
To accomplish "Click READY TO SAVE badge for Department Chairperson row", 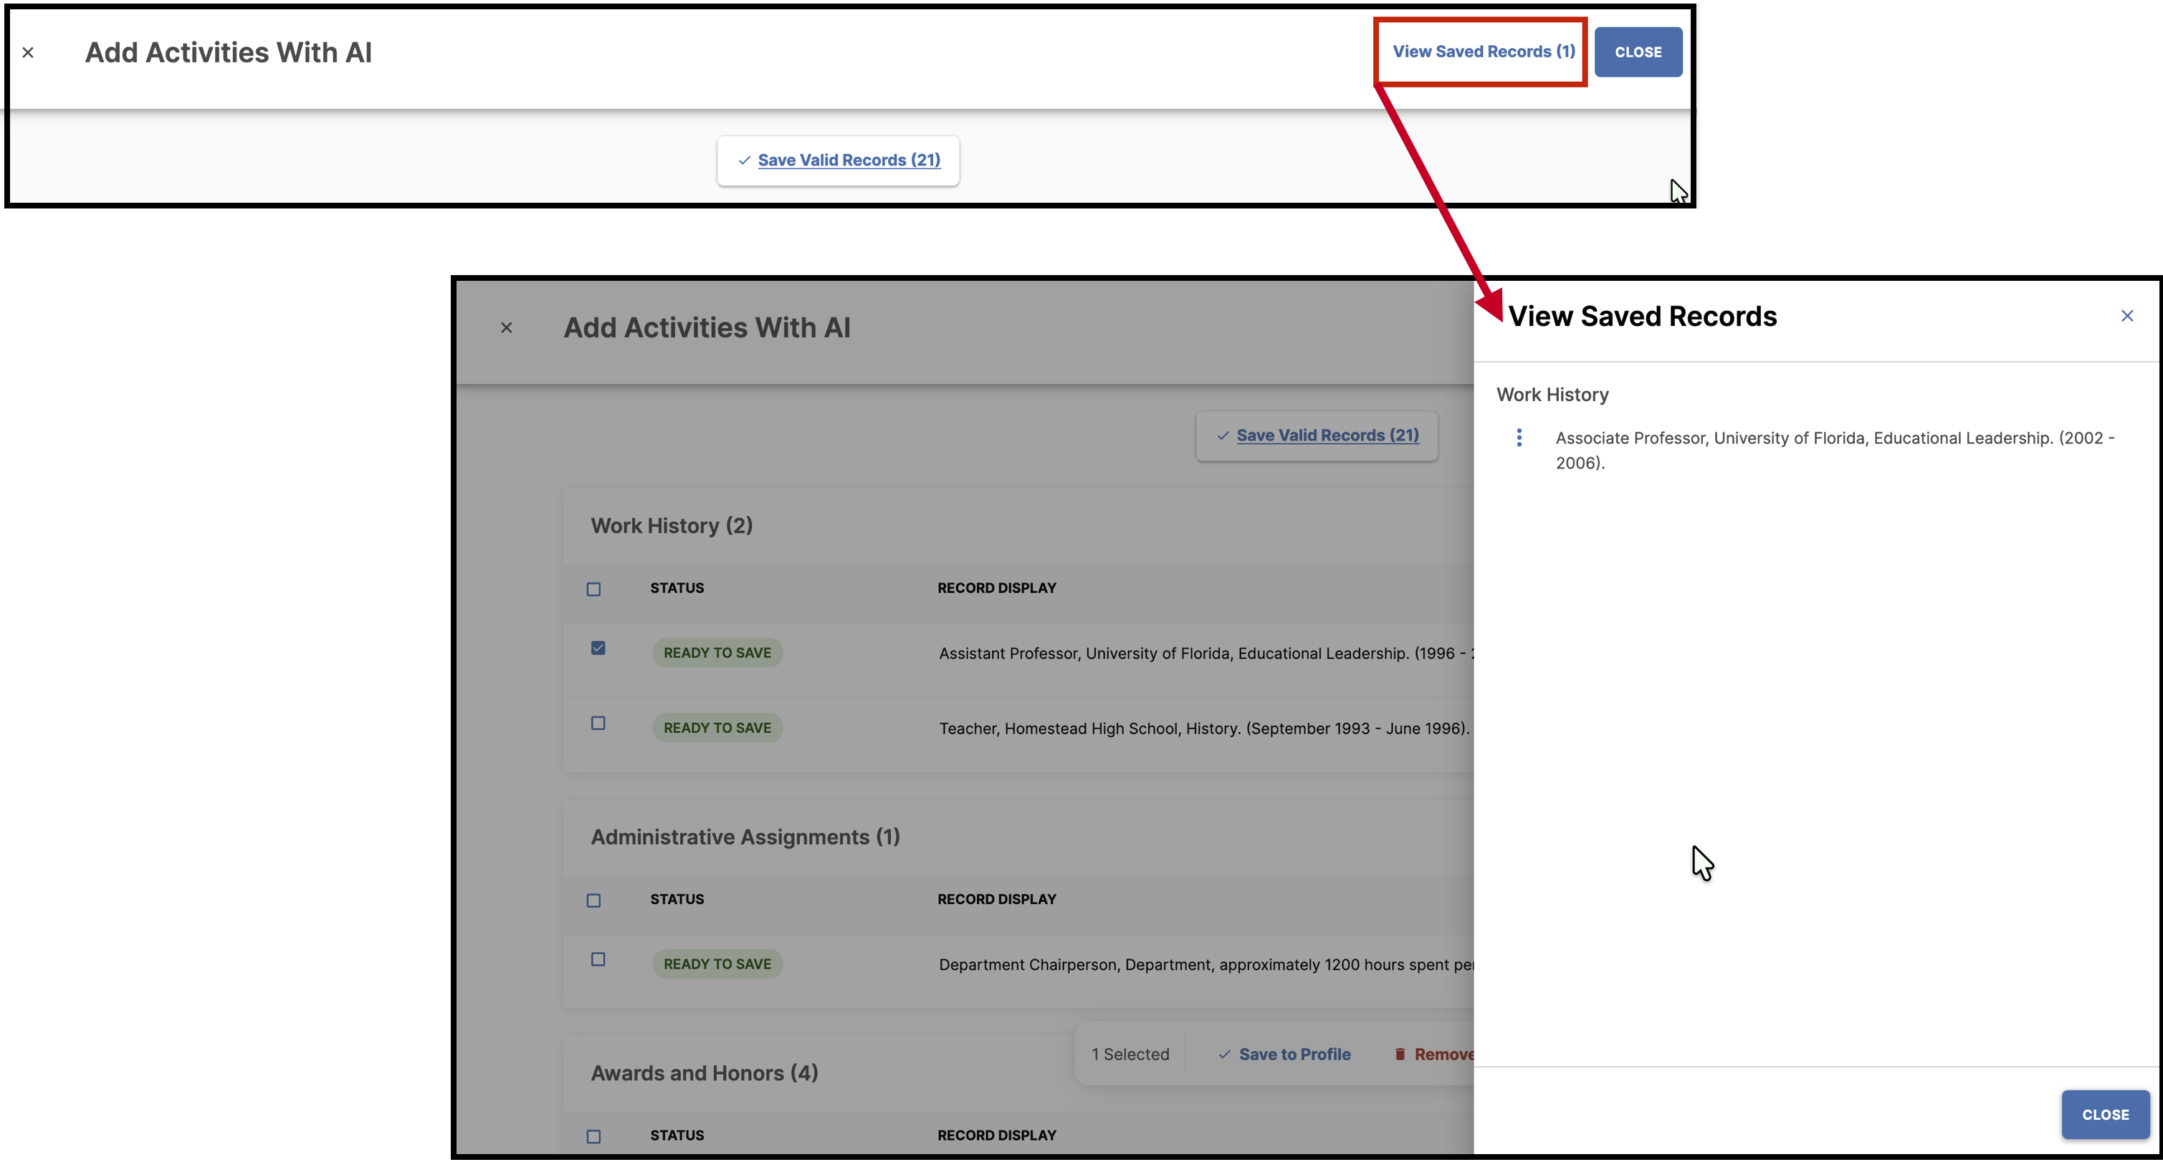I will point(717,964).
